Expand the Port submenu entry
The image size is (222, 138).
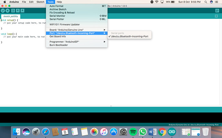(77, 33)
